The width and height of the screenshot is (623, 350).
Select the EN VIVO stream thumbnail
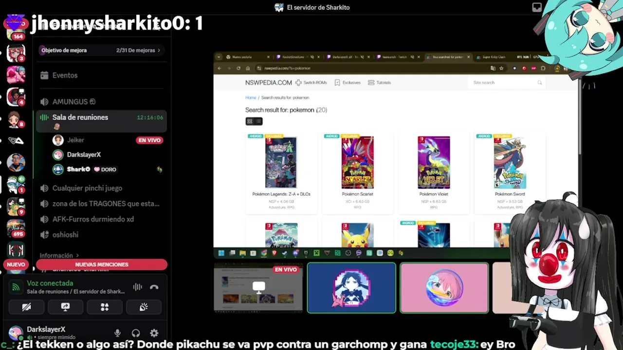[x=258, y=288]
